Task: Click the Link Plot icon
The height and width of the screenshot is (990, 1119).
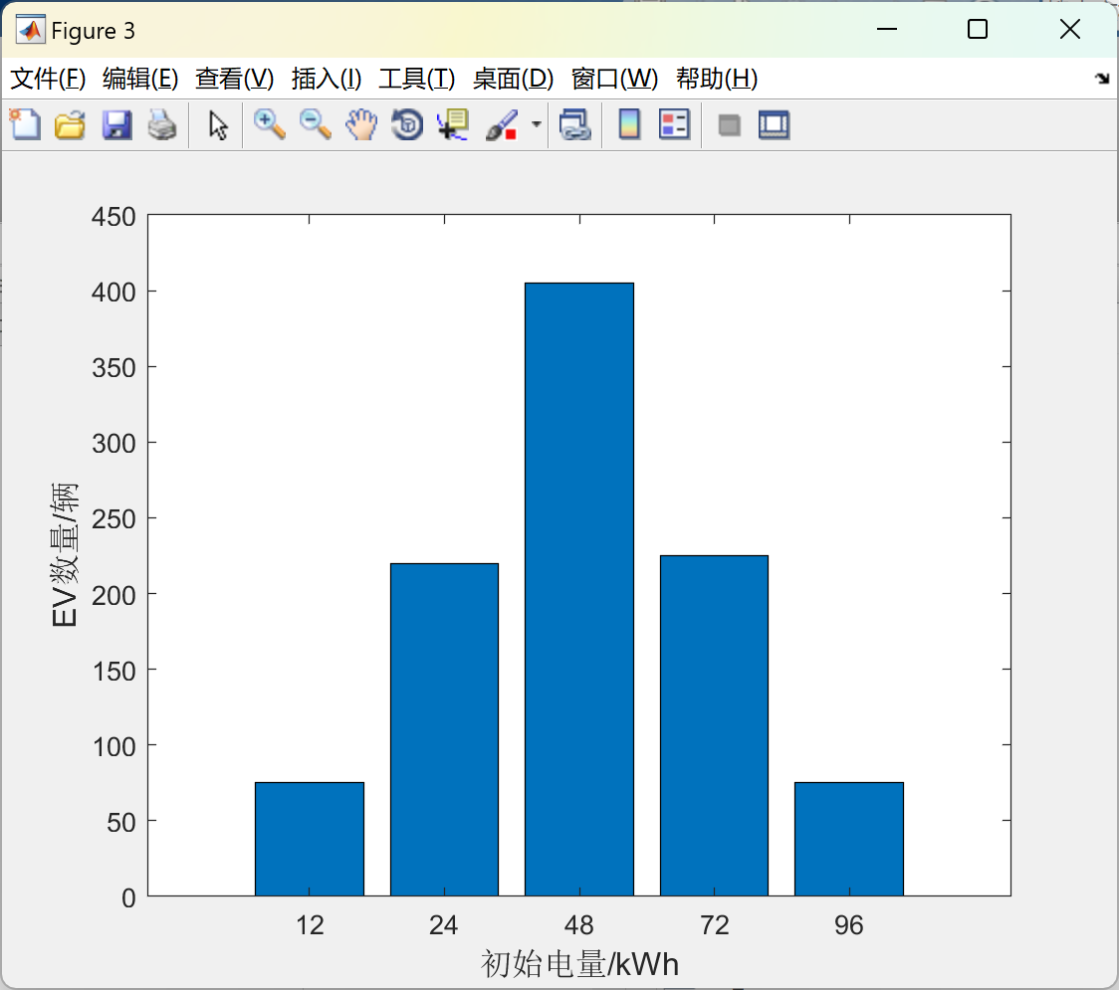Action: pyautogui.click(x=574, y=124)
